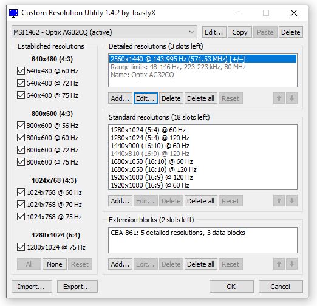Viewport: 317px width, 306px height.
Task: Click Reset under Detailed resolutions
Action: [x=231, y=98]
